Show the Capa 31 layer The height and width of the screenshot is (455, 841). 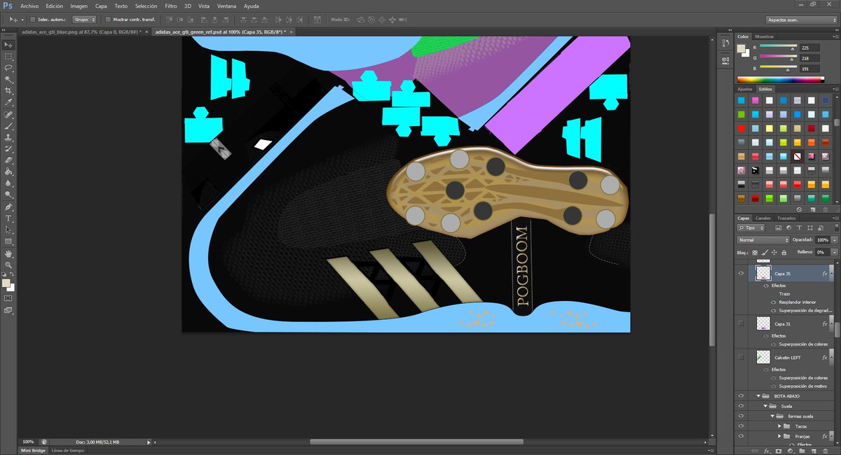coord(741,323)
